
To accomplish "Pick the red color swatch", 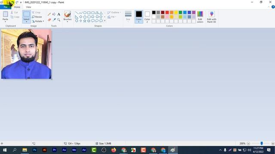I will pyautogui.click(x=167, y=12).
